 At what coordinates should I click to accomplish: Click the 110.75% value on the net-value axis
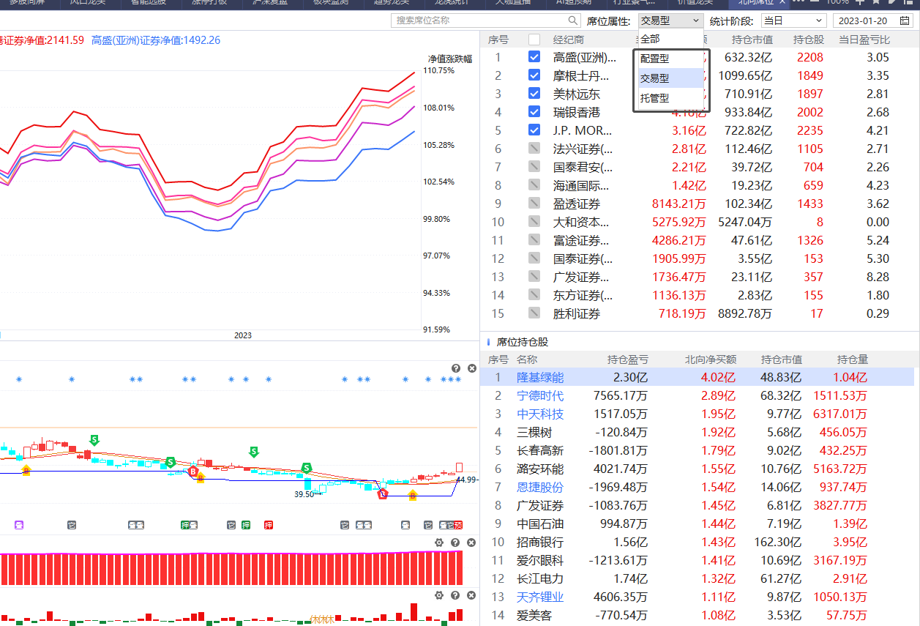(x=439, y=70)
